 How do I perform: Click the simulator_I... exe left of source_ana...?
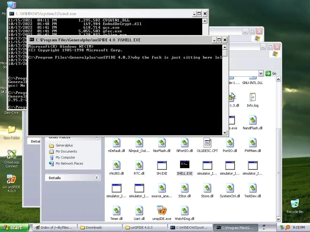click(x=139, y=188)
